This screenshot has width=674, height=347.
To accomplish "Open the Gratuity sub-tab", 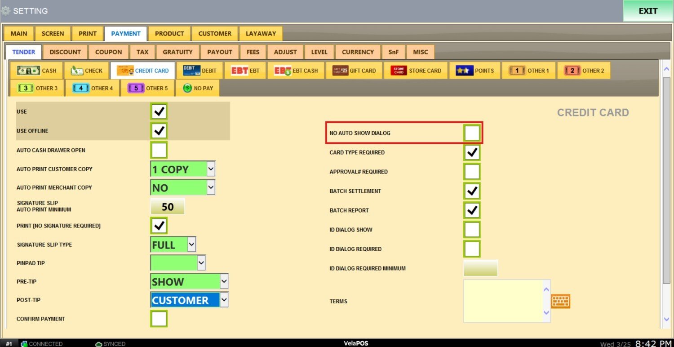I will click(x=177, y=52).
